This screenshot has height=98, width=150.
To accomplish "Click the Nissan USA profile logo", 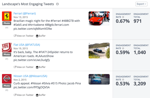I will click(x=7, y=79).
